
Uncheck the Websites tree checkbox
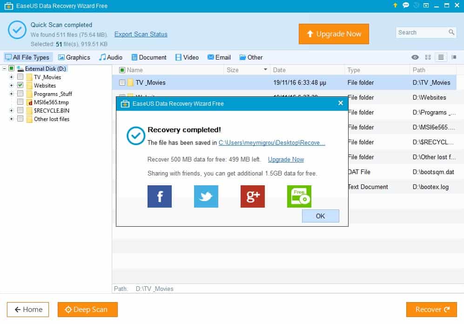20,85
